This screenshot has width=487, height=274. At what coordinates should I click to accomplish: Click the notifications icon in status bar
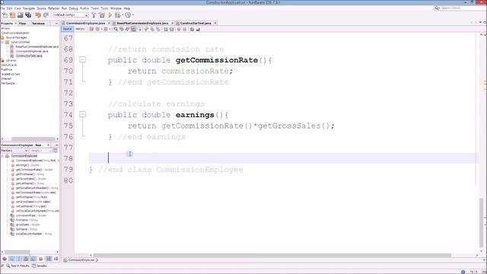[x=463, y=272]
